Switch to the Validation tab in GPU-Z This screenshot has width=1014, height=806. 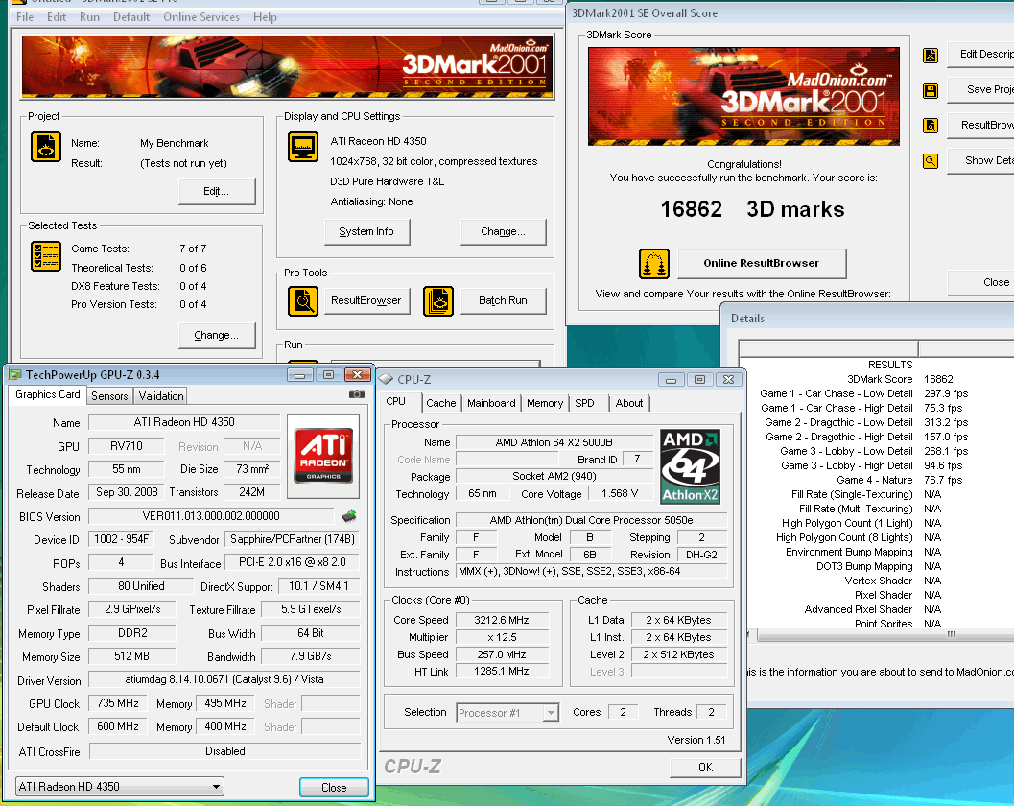coord(161,396)
